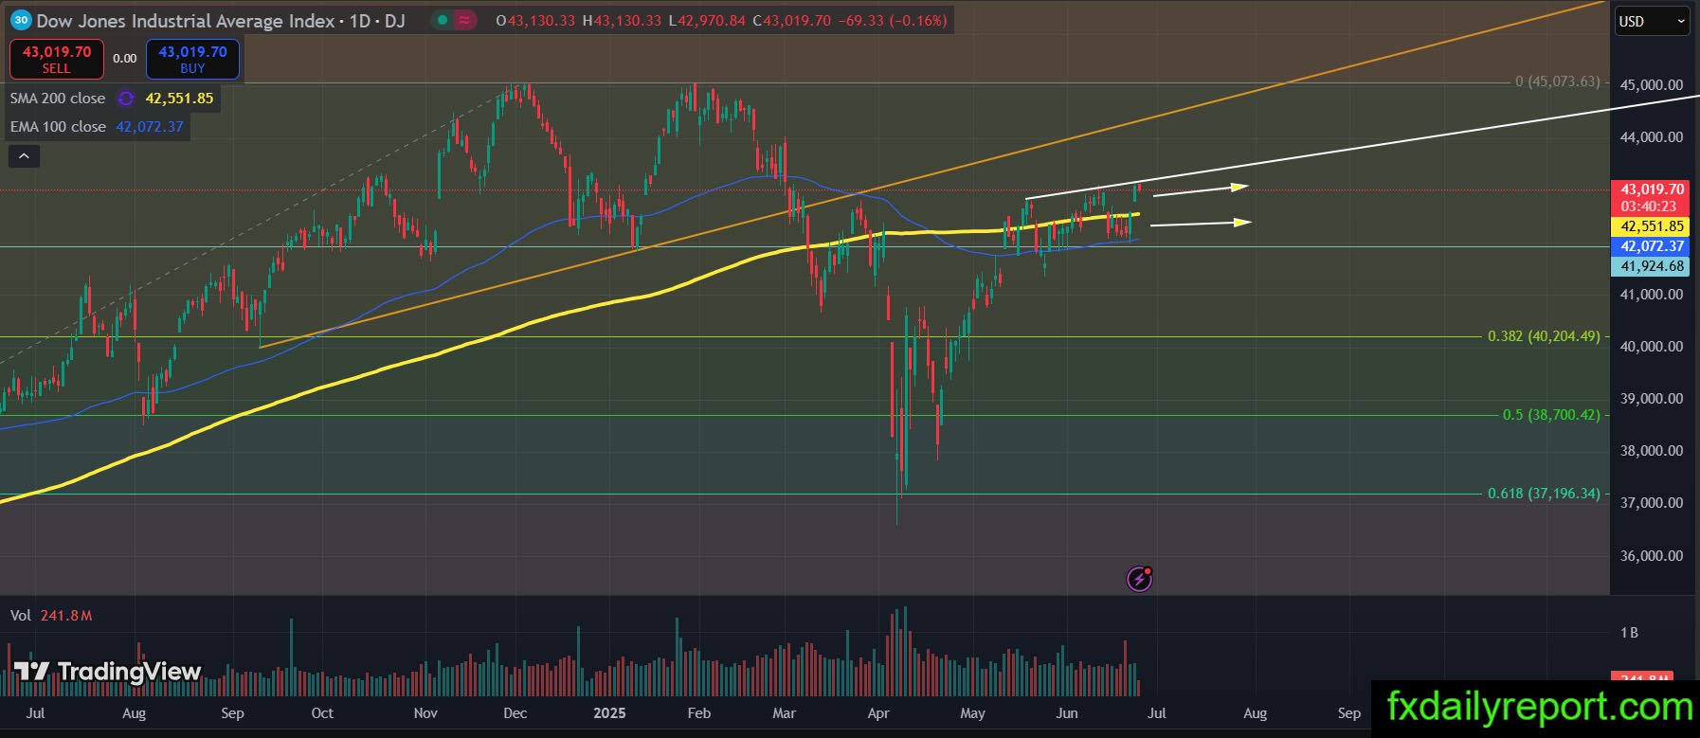Click the yellow 42,551.85 value in the SMA legend

pos(179,99)
